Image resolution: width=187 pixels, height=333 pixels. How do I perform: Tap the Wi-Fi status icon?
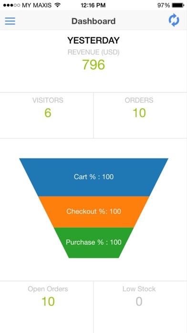(57, 5)
